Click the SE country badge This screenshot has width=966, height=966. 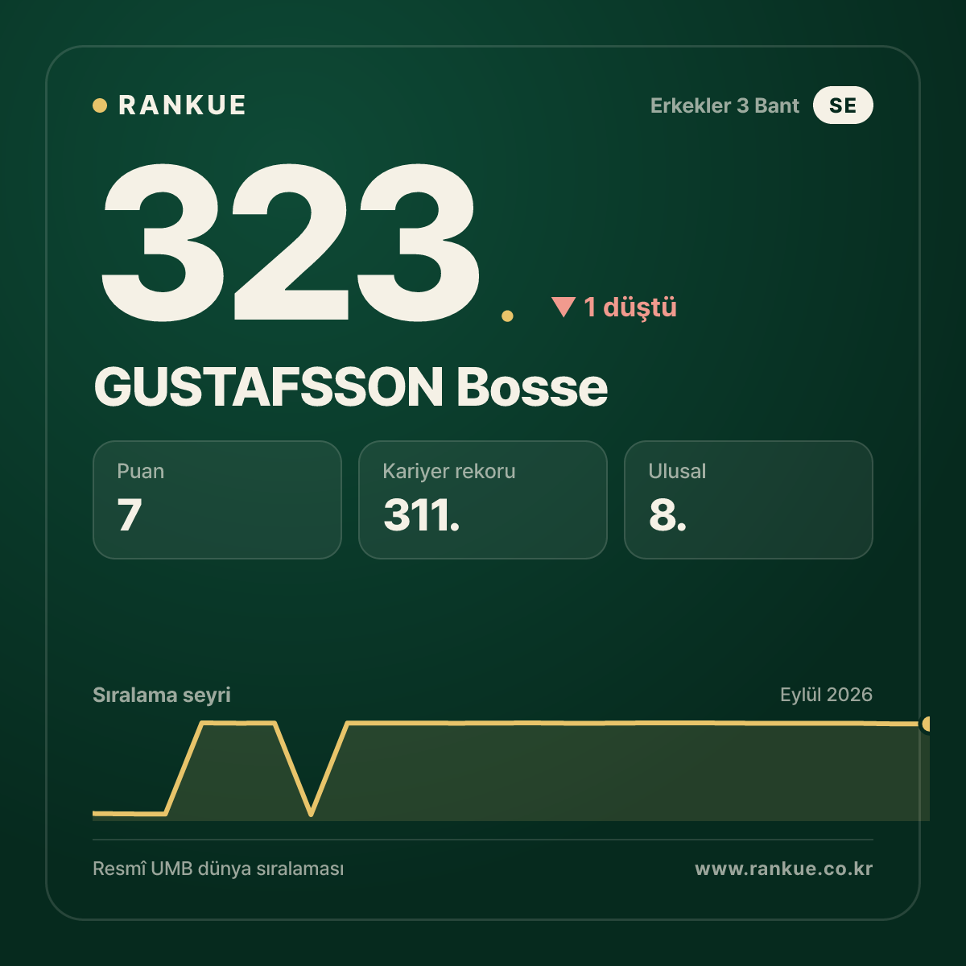(x=843, y=105)
